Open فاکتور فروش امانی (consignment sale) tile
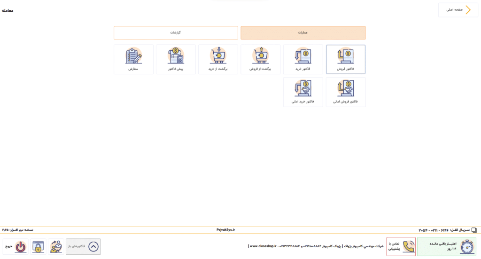481x259 pixels. (x=346, y=92)
